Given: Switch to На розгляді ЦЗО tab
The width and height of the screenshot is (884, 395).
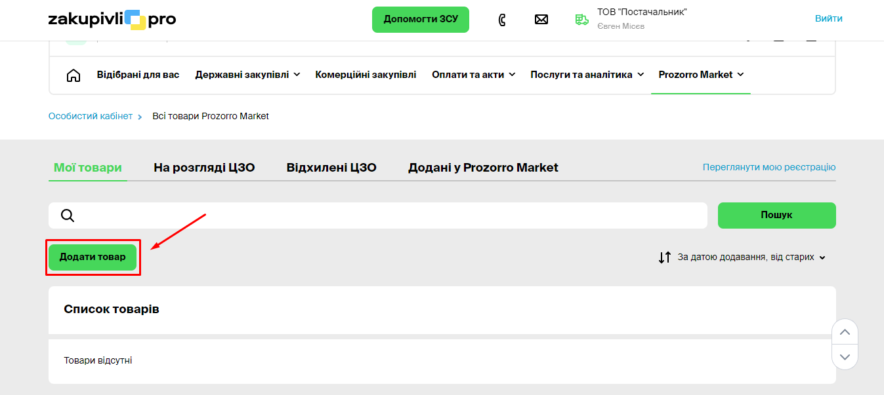Looking at the screenshot, I should (204, 168).
